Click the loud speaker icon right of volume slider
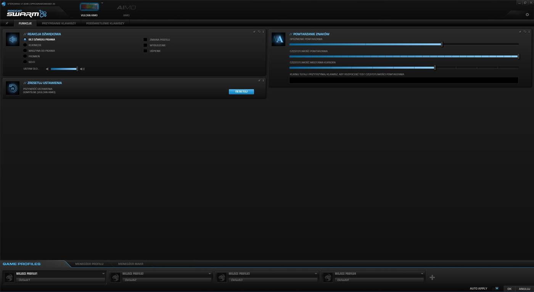Screen dimensions: 534x292 [82, 69]
